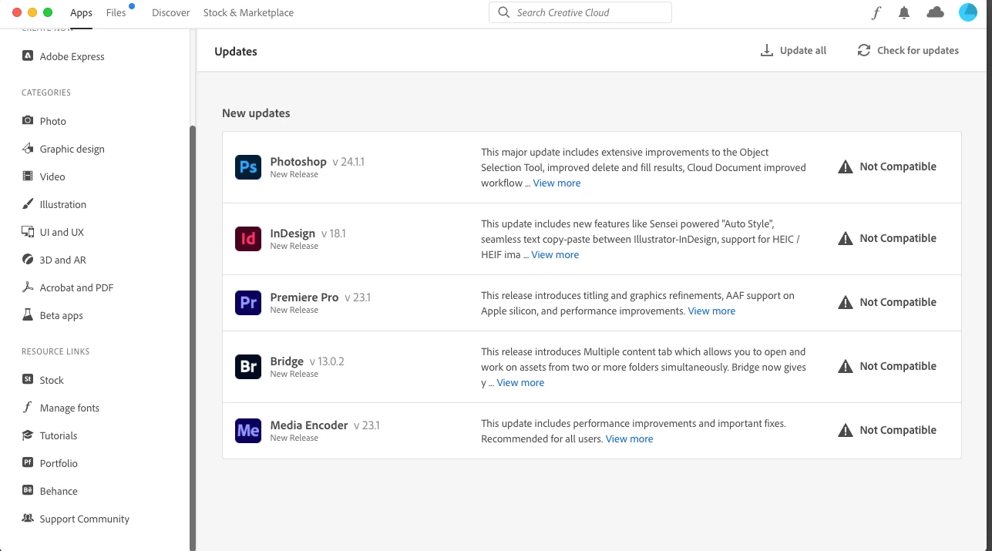The height and width of the screenshot is (551, 992).
Task: View more about the InDesign update
Action: (x=555, y=255)
